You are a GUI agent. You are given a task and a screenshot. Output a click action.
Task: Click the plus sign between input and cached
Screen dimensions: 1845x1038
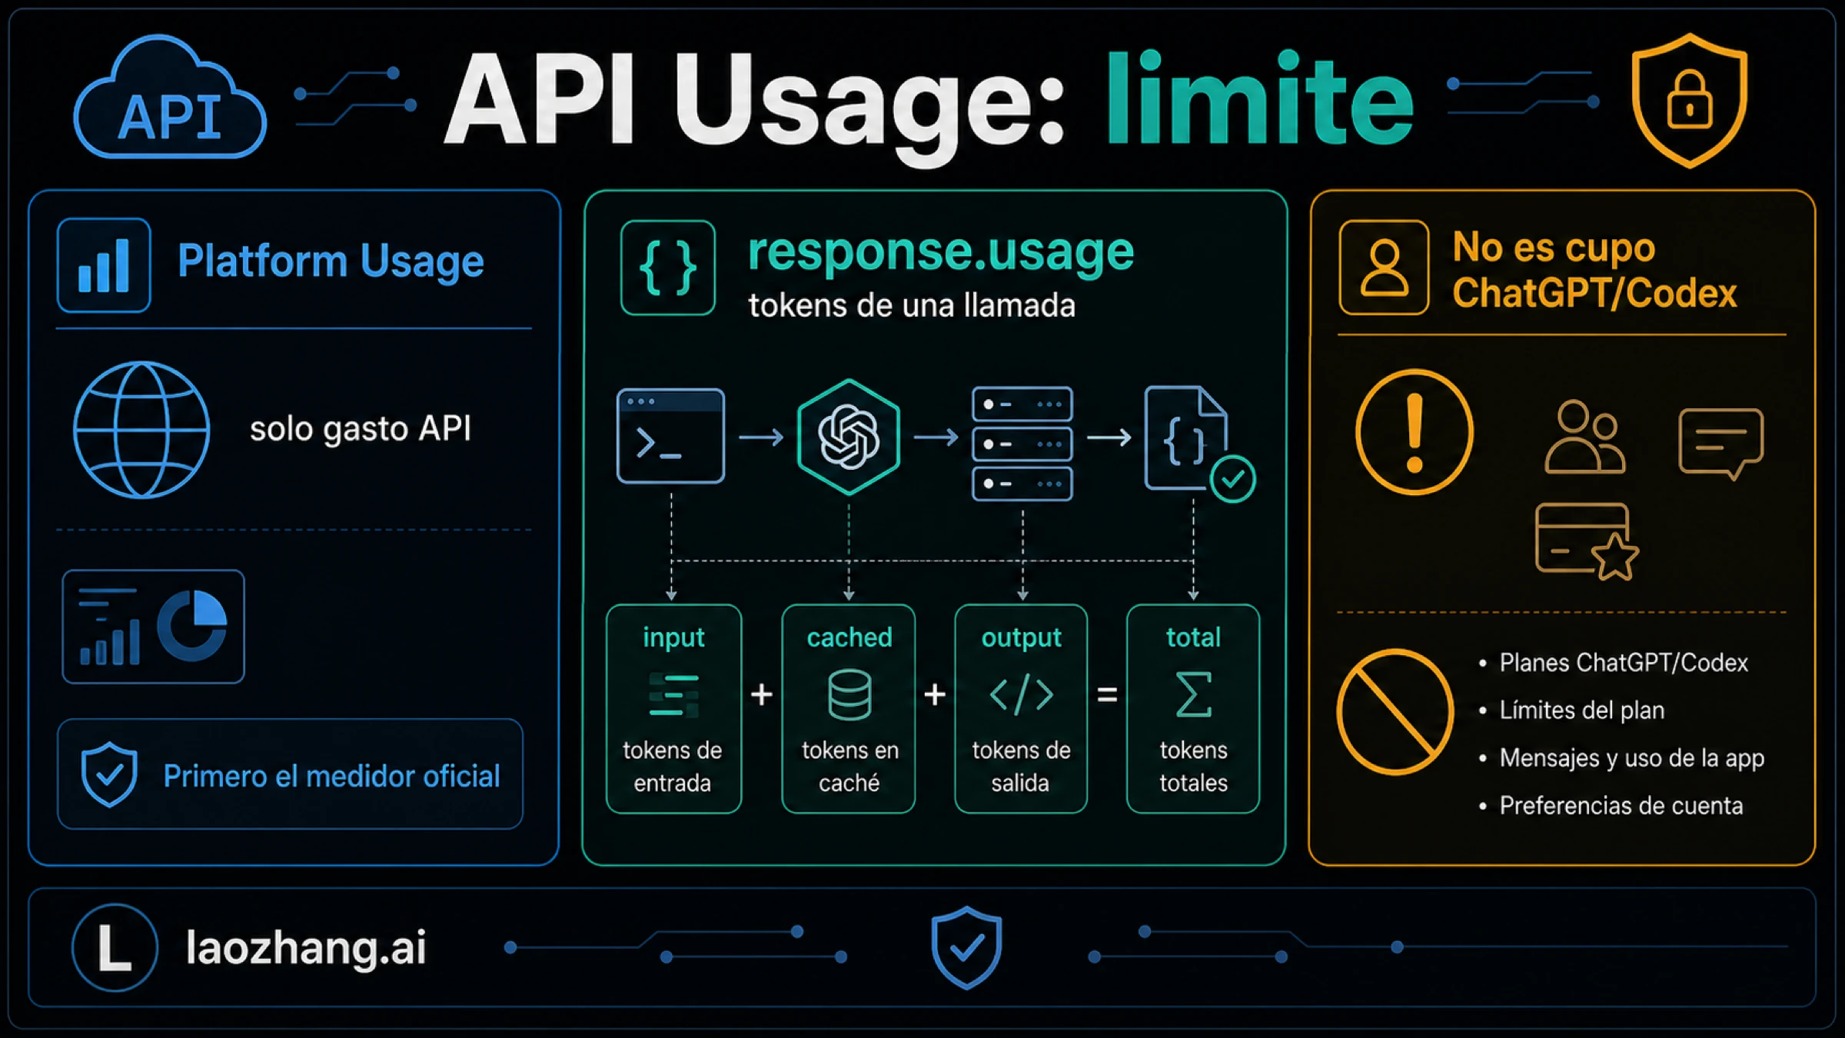pos(762,694)
